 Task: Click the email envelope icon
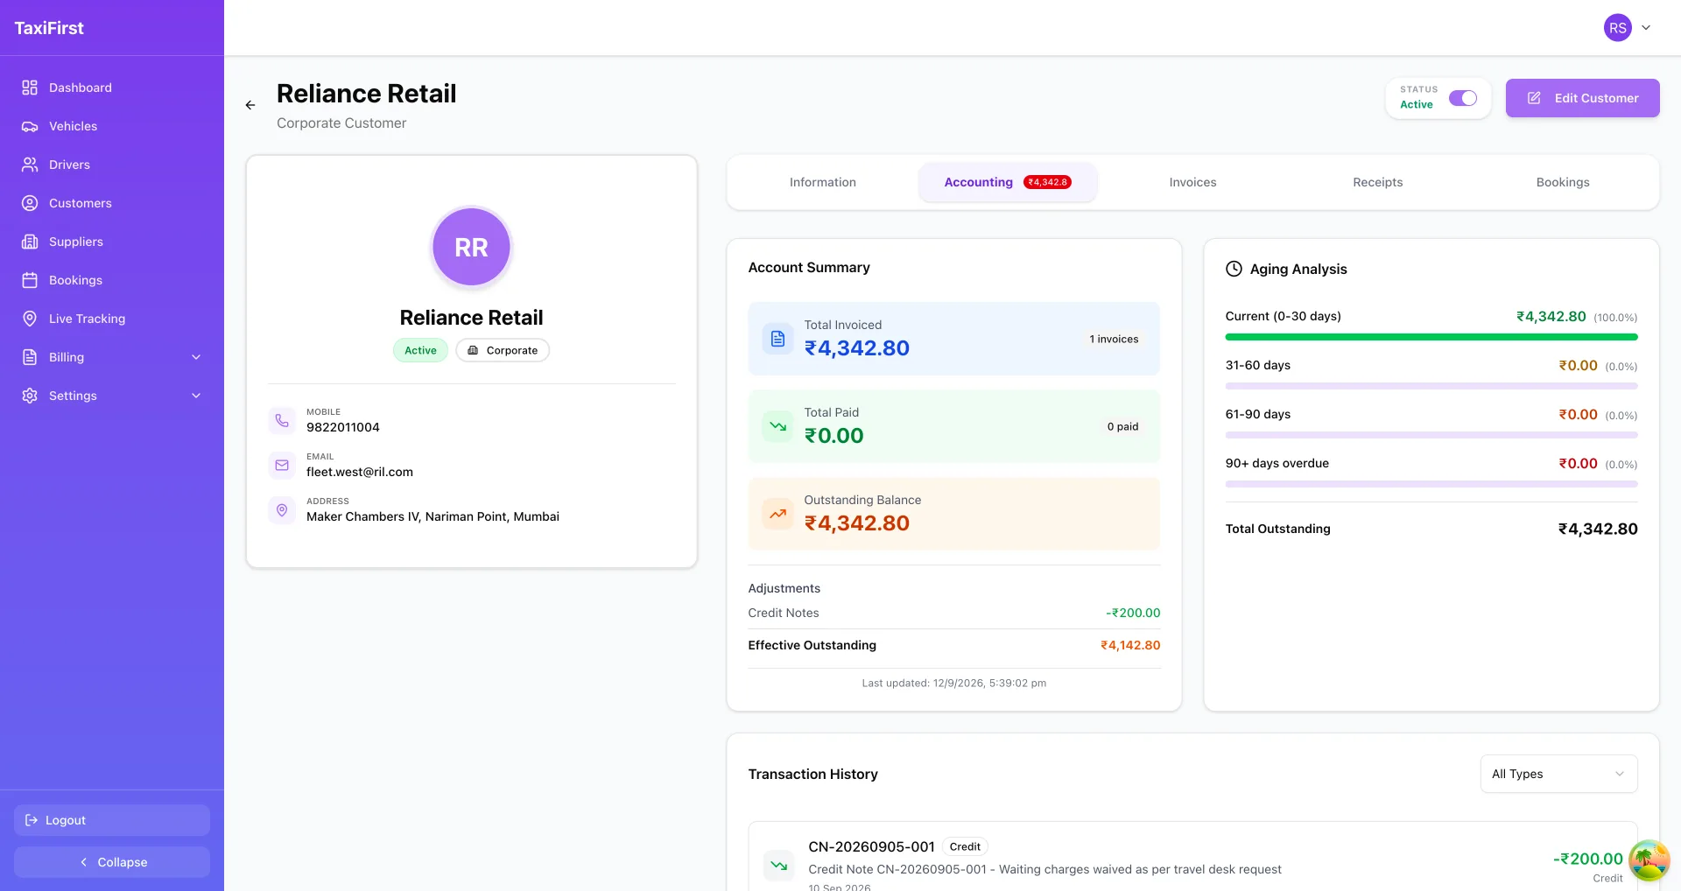(282, 465)
